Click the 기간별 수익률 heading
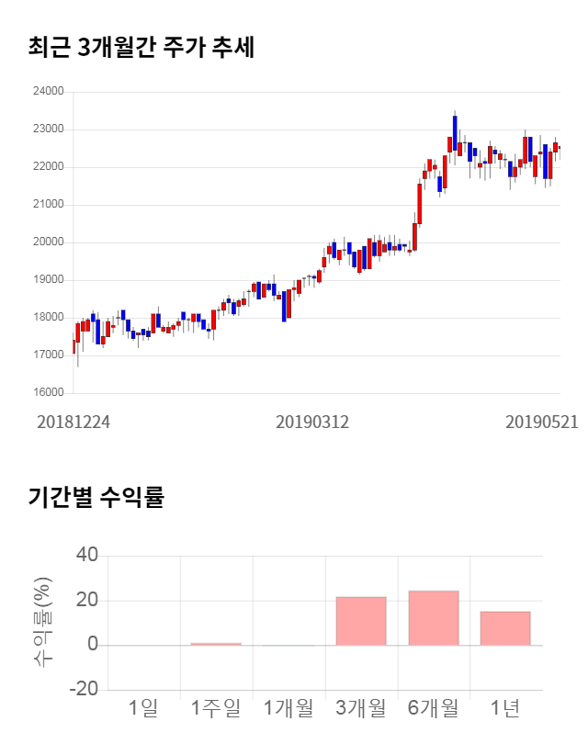The image size is (588, 744). pos(96,498)
